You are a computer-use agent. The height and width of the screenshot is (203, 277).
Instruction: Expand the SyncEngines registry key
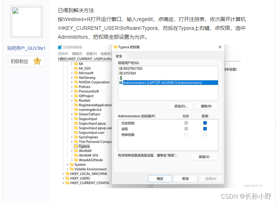pyautogui.click(x=72, y=137)
